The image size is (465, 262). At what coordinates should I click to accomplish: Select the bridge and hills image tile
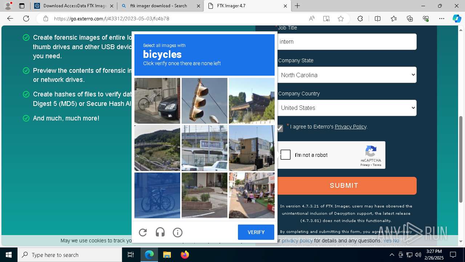pyautogui.click(x=157, y=148)
